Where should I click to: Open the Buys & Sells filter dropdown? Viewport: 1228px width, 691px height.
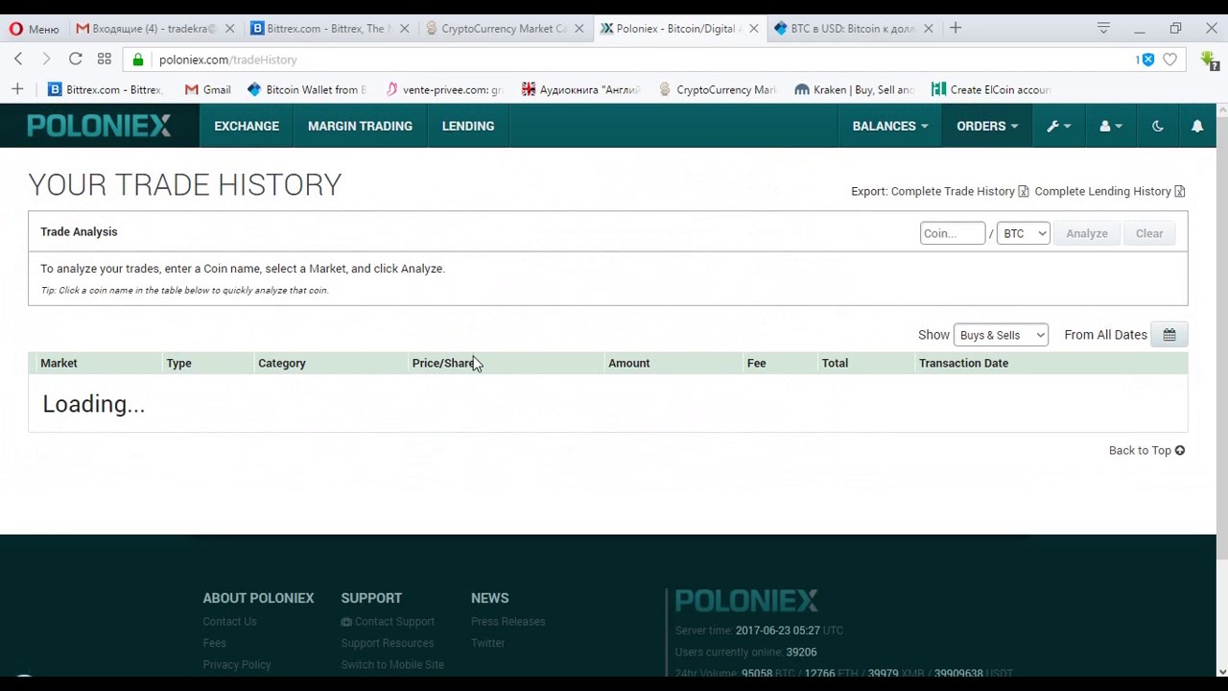point(1001,335)
